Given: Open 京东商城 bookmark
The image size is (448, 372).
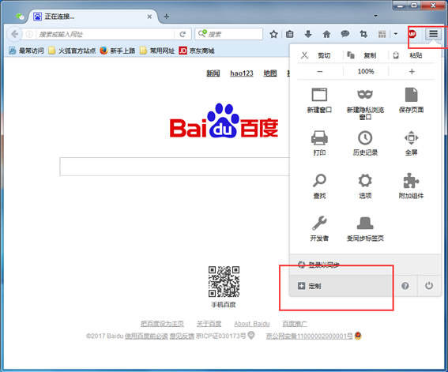Looking at the screenshot, I should tap(197, 51).
